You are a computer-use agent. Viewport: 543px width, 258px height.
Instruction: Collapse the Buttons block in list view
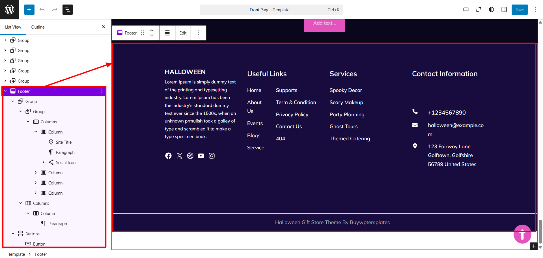tap(13, 234)
